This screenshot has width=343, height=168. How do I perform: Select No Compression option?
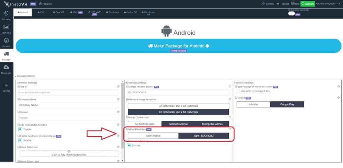(x=145, y=124)
